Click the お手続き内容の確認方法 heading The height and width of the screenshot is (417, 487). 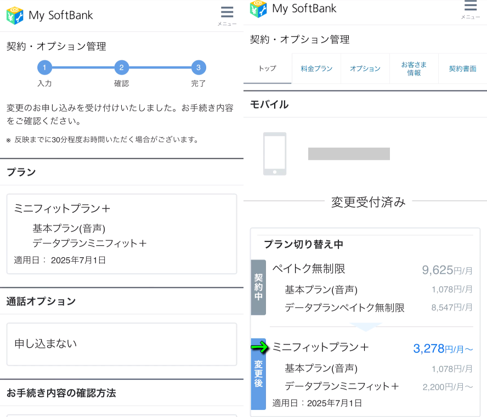61,393
